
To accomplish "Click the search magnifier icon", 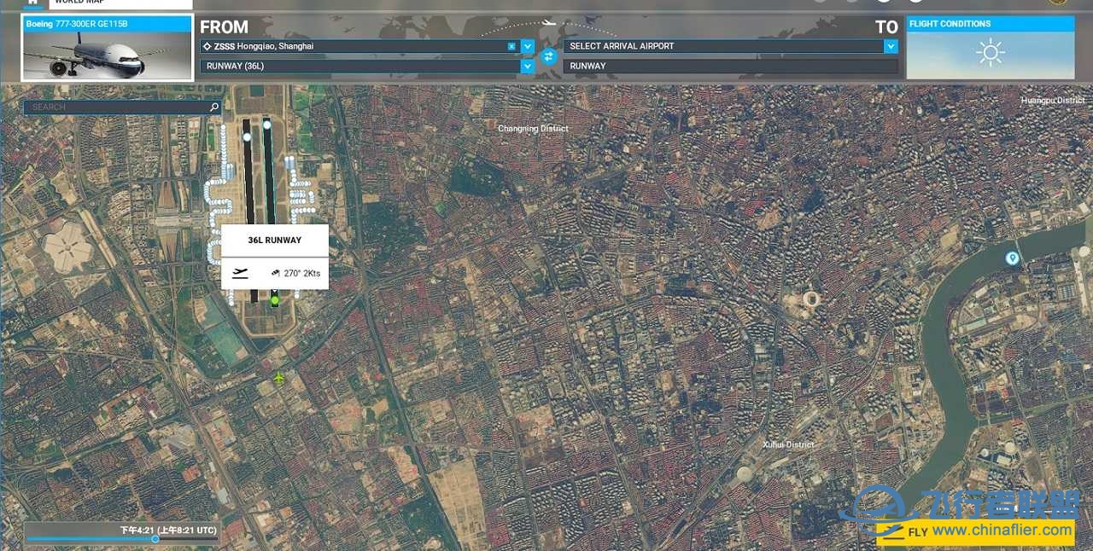I will click(x=214, y=107).
